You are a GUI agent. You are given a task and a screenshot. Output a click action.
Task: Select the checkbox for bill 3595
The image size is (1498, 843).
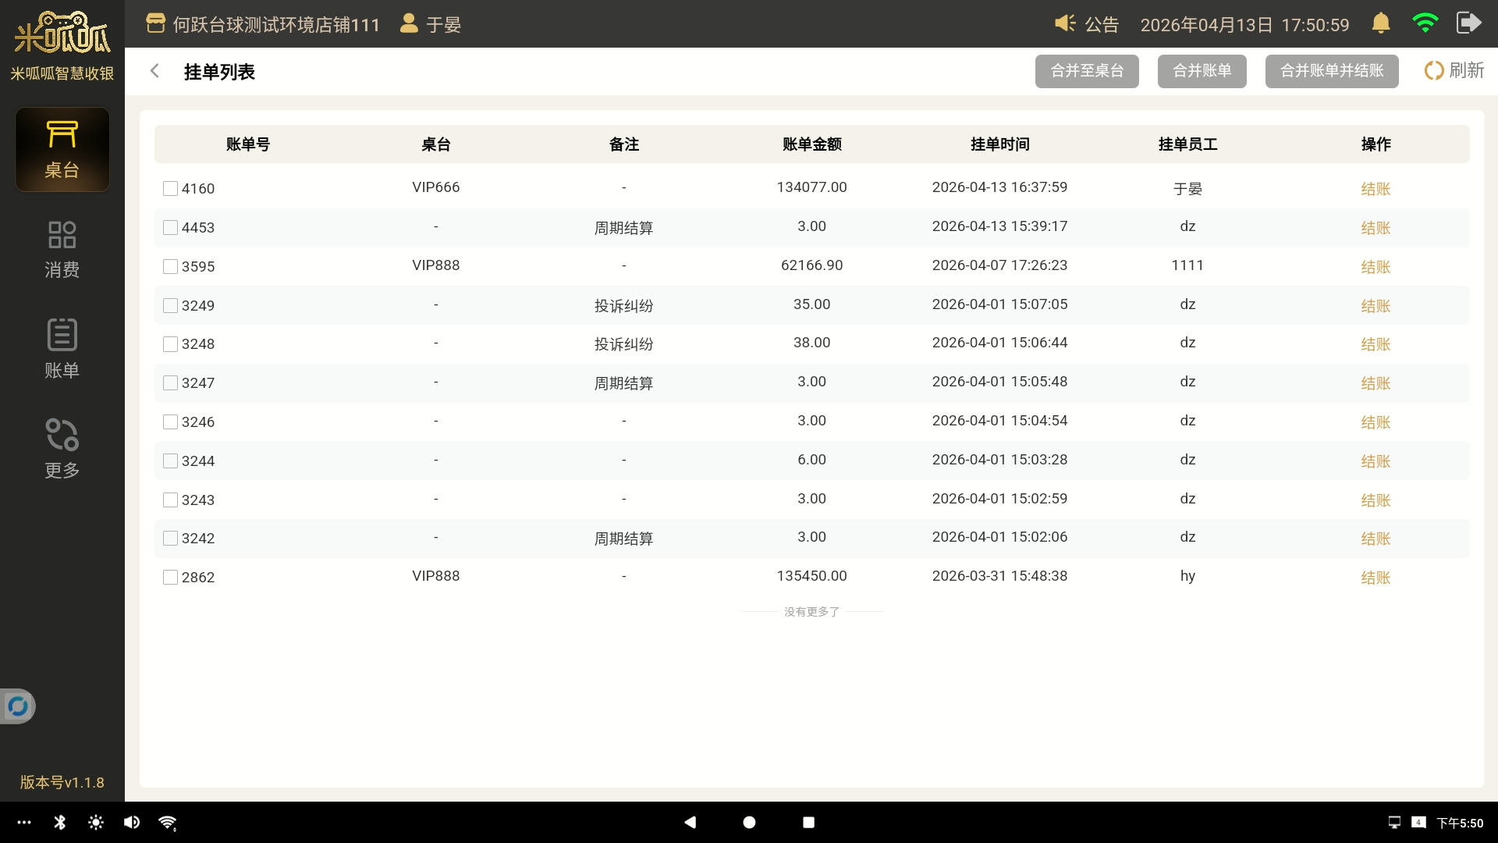170,266
